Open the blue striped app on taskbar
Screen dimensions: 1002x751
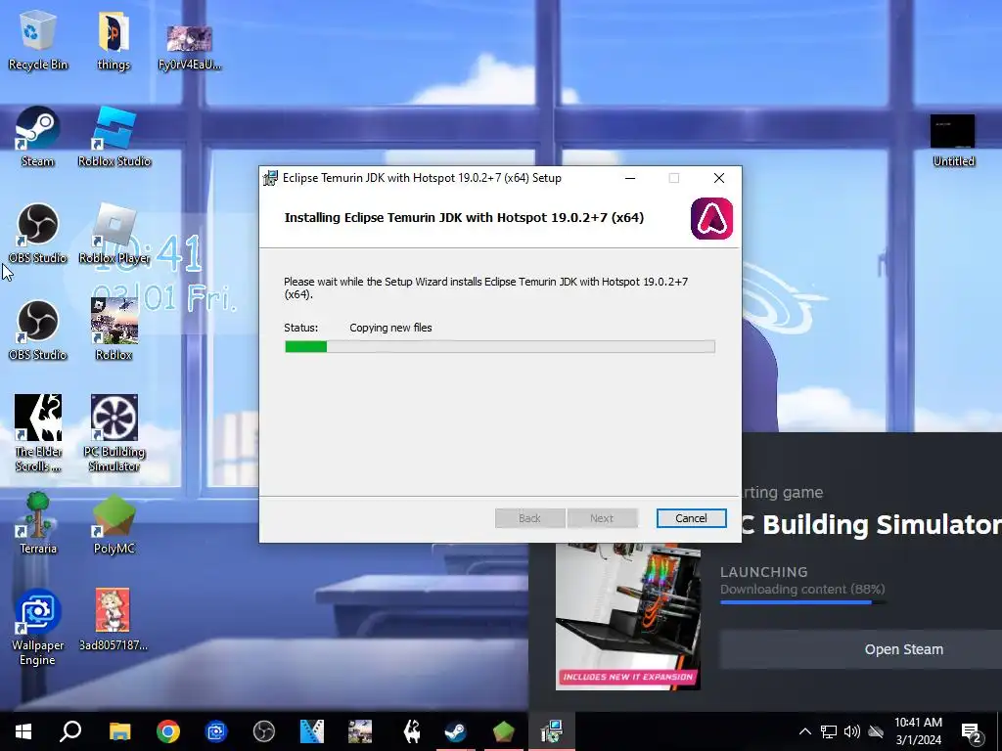[x=312, y=731]
